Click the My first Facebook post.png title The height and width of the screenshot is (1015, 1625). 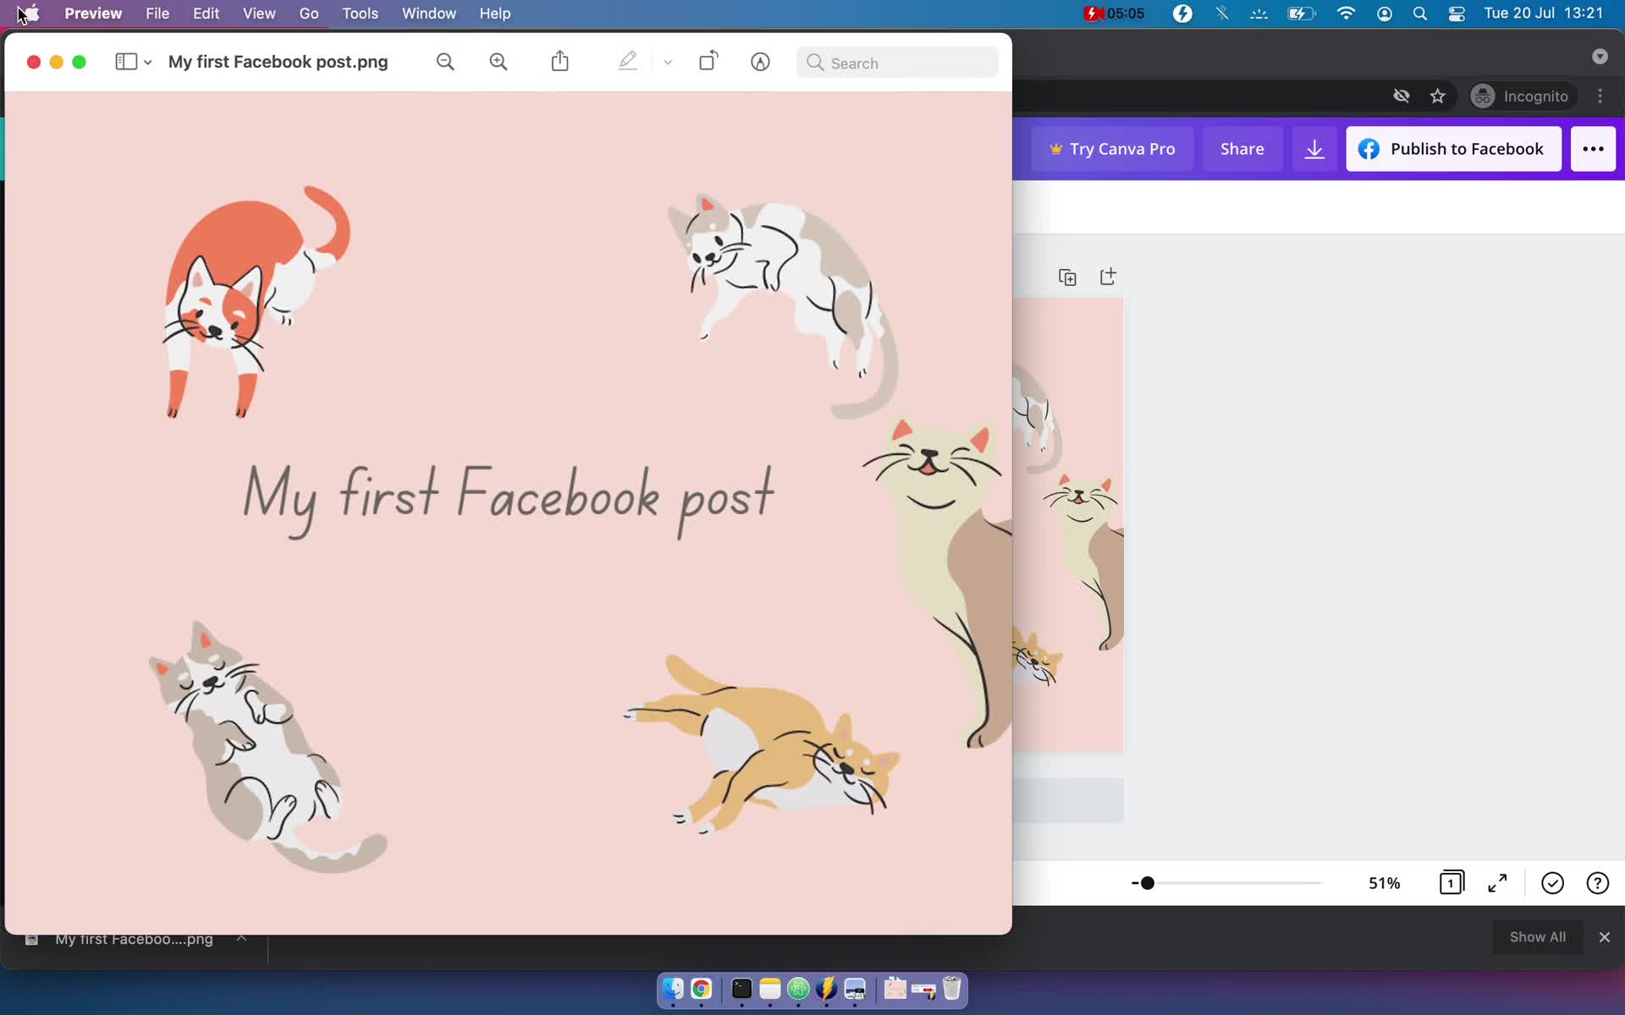pyautogui.click(x=278, y=62)
